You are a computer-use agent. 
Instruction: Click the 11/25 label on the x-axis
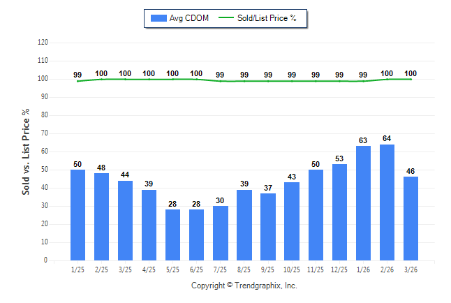[316, 269]
